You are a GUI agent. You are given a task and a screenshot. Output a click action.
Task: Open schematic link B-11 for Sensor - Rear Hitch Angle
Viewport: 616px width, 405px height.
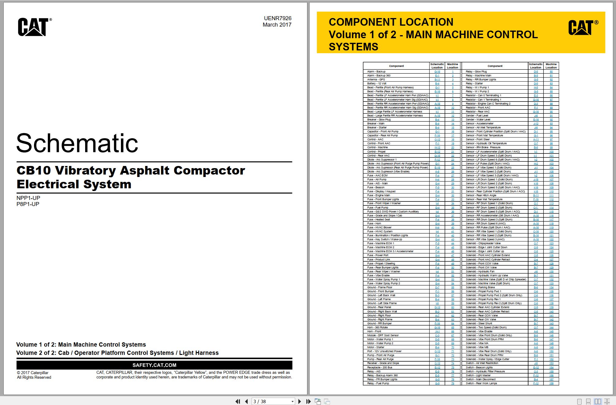pyautogui.click(x=536, y=195)
